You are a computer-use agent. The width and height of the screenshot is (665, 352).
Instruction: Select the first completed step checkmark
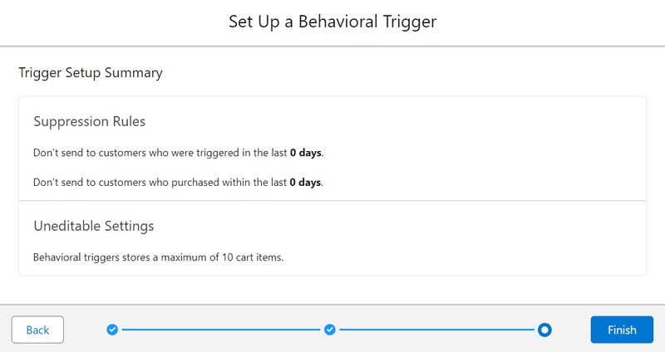(x=112, y=330)
